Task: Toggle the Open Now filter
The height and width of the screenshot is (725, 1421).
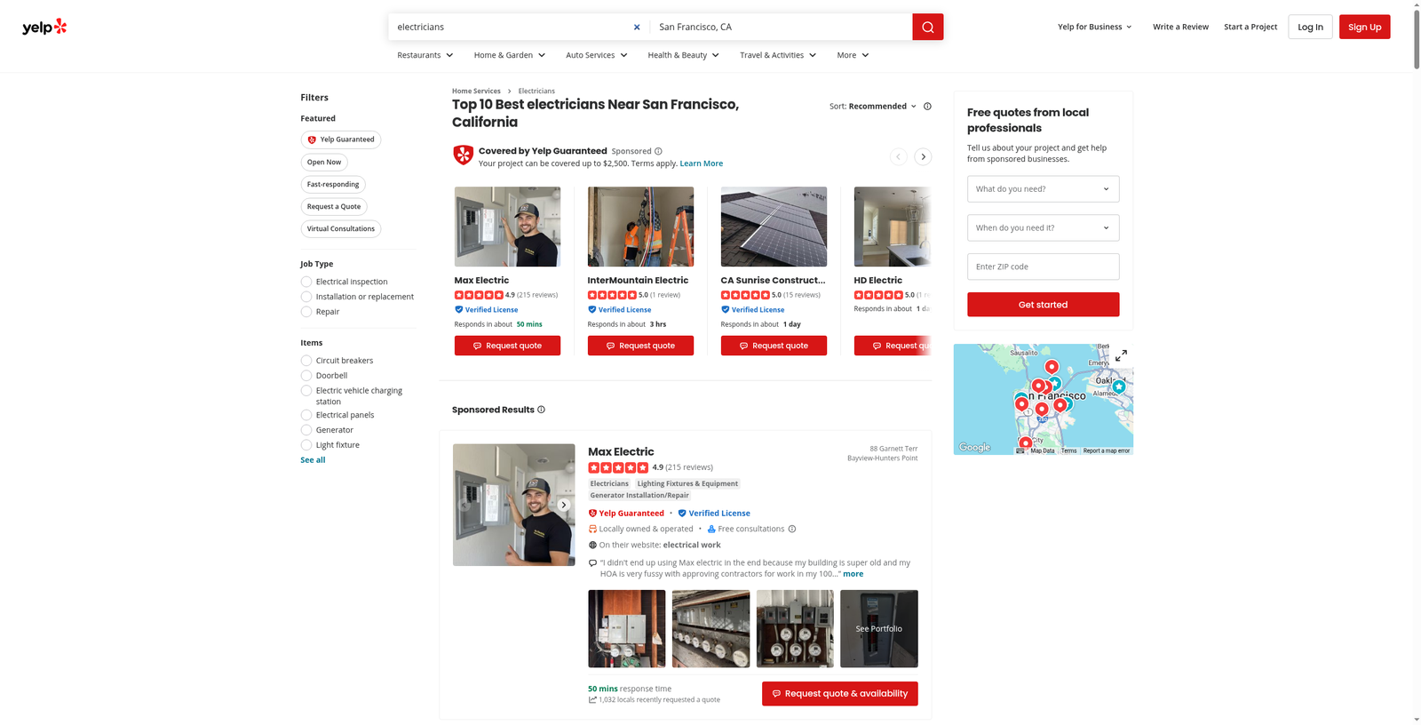Action: (324, 163)
